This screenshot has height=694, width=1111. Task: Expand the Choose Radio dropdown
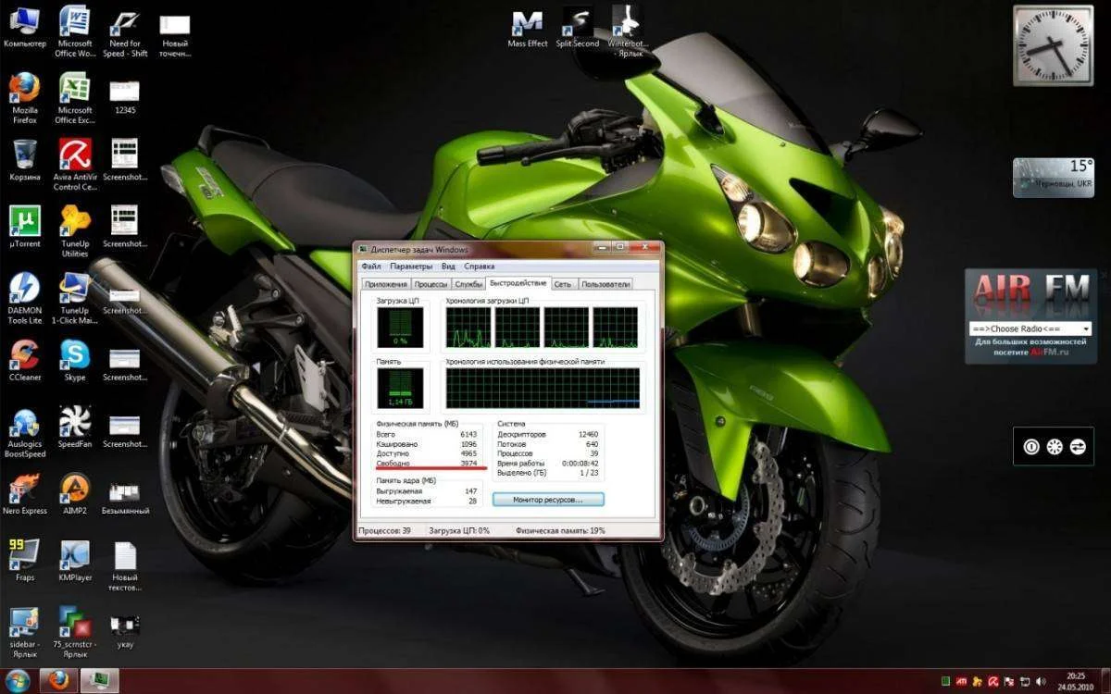(1085, 328)
